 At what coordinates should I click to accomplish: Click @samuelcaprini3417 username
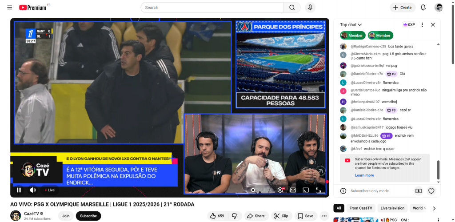[367, 127]
